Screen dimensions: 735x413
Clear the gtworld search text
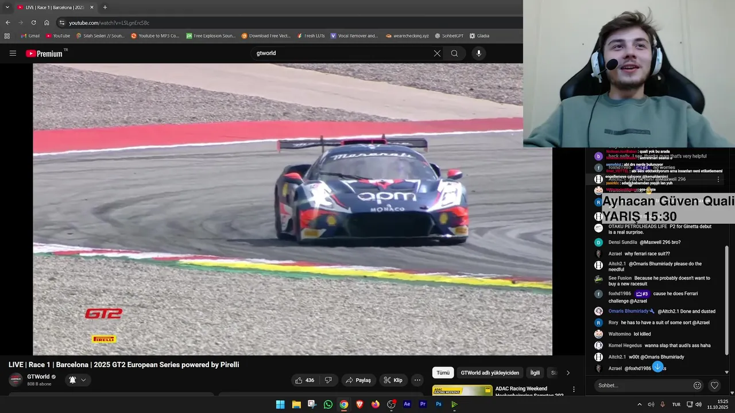tap(437, 53)
